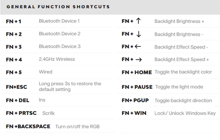The height and width of the screenshot is (140, 220).
Task: Click the FN + HOME shortcut label
Action: click(x=137, y=72)
